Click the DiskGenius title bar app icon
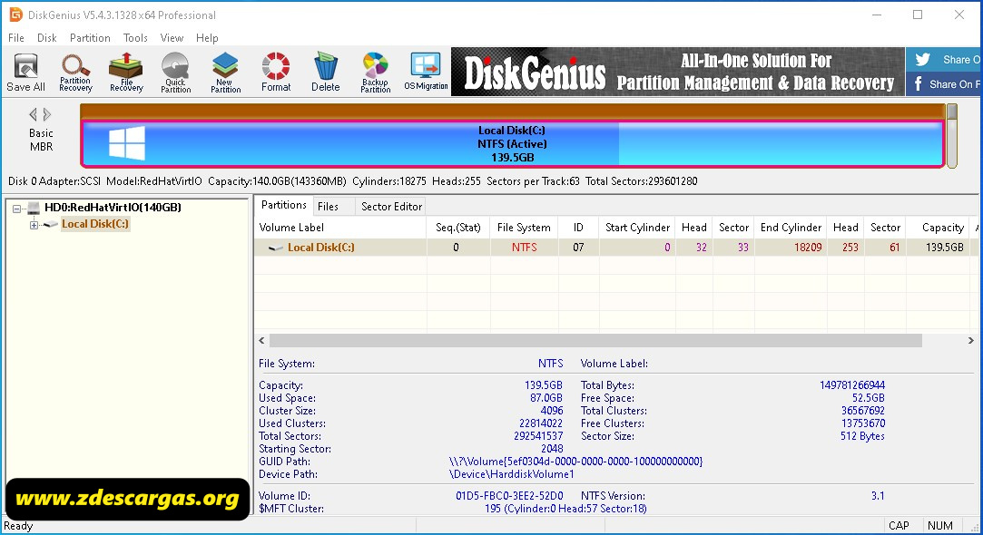Image resolution: width=983 pixels, height=535 pixels. (15, 15)
